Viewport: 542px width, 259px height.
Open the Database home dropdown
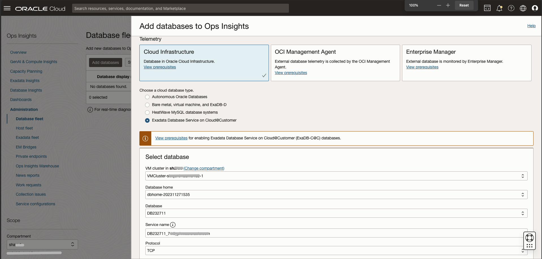click(336, 195)
